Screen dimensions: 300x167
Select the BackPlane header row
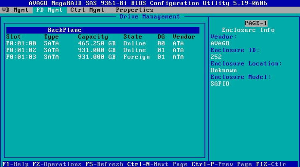click(103, 30)
